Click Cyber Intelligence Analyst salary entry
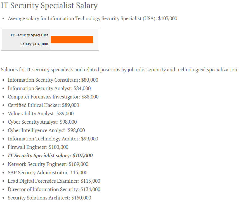Image resolution: width=241 pixels, height=202 pixels. click(x=46, y=130)
